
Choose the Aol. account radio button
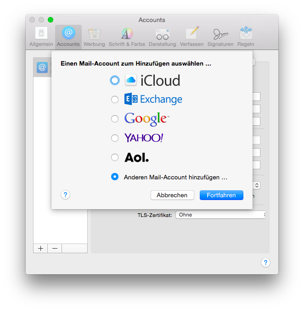tap(115, 157)
